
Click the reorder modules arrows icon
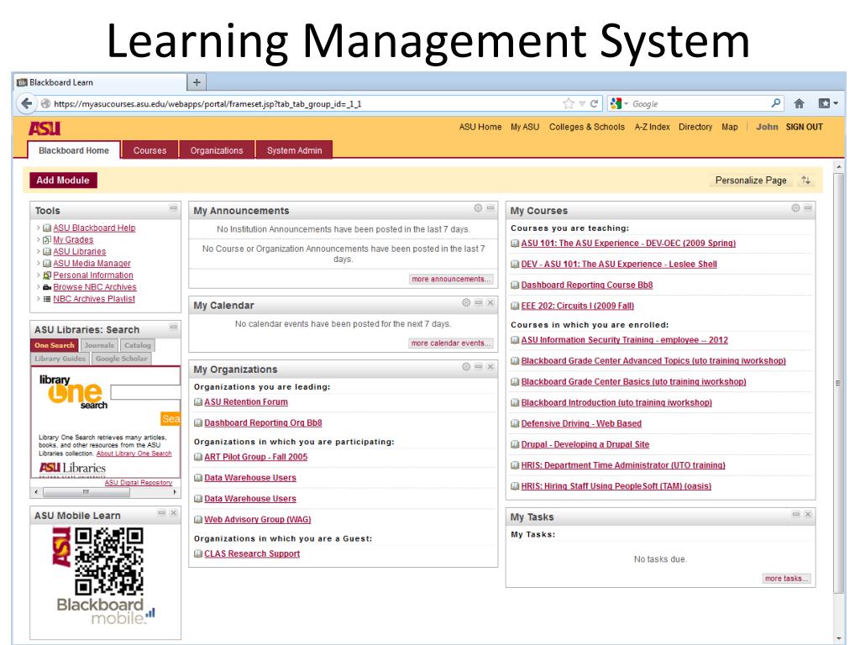[x=805, y=180]
